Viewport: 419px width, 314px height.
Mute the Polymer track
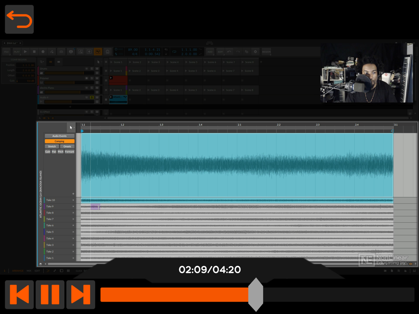97,78
